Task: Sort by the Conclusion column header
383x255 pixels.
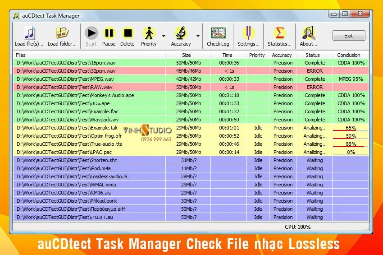Action: (350, 55)
